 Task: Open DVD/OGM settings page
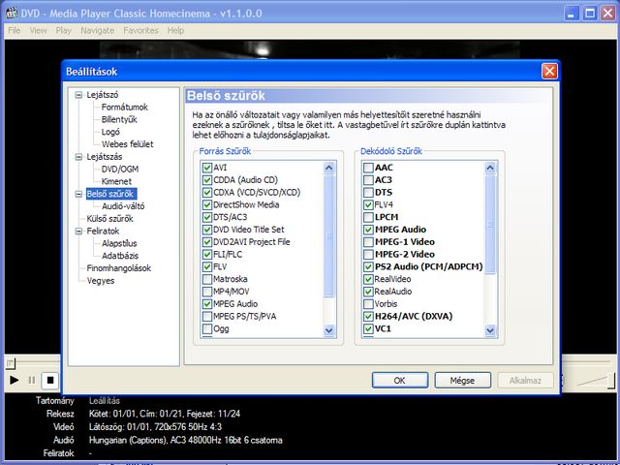pos(120,170)
